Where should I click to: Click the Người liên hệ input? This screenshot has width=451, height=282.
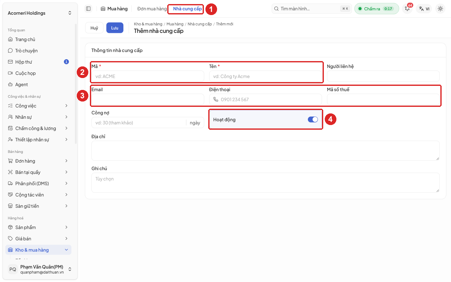(383, 76)
